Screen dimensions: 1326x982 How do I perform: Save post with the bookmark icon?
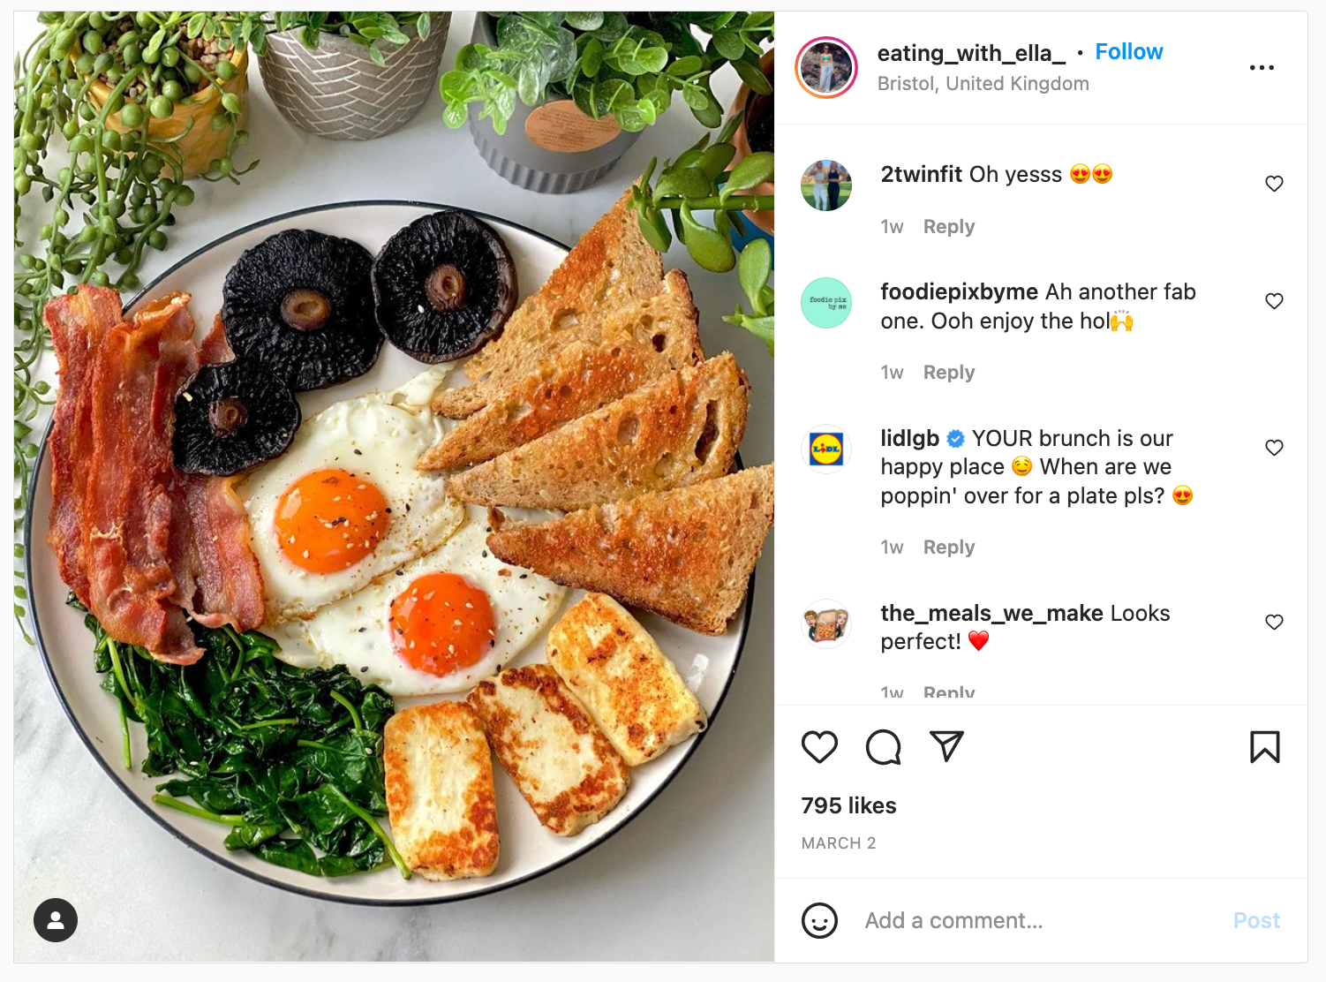point(1264,747)
